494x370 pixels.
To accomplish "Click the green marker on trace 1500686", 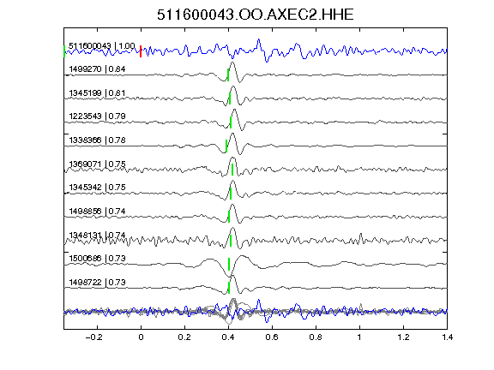I will (229, 264).
